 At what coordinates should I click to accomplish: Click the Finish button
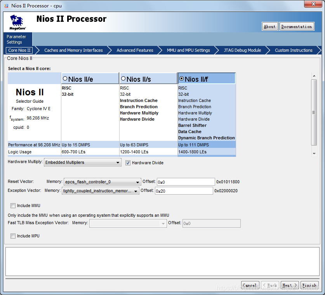click(x=309, y=285)
